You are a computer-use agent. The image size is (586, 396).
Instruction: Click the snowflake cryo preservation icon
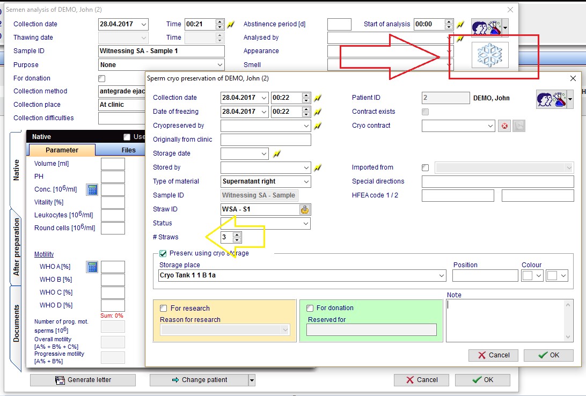pos(490,55)
